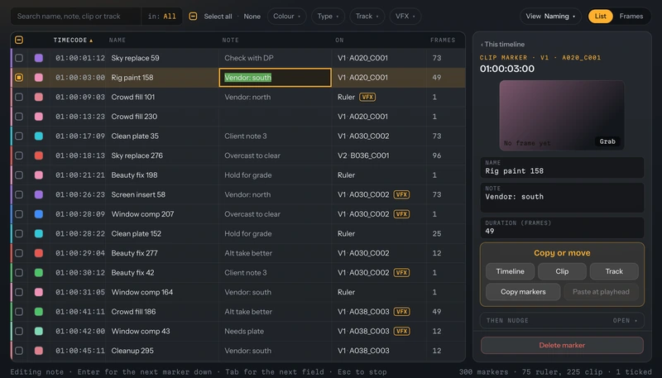Tick checkbox for Window comp 164
Screen dimensions: 662x378
click(x=19, y=292)
